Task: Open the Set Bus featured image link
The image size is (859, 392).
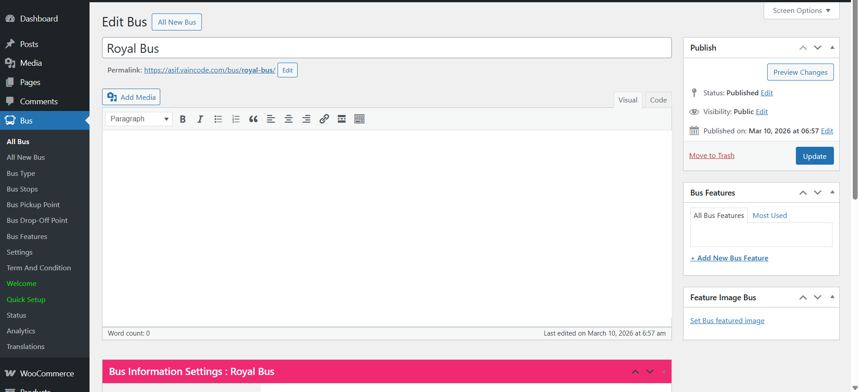Action: coord(727,321)
